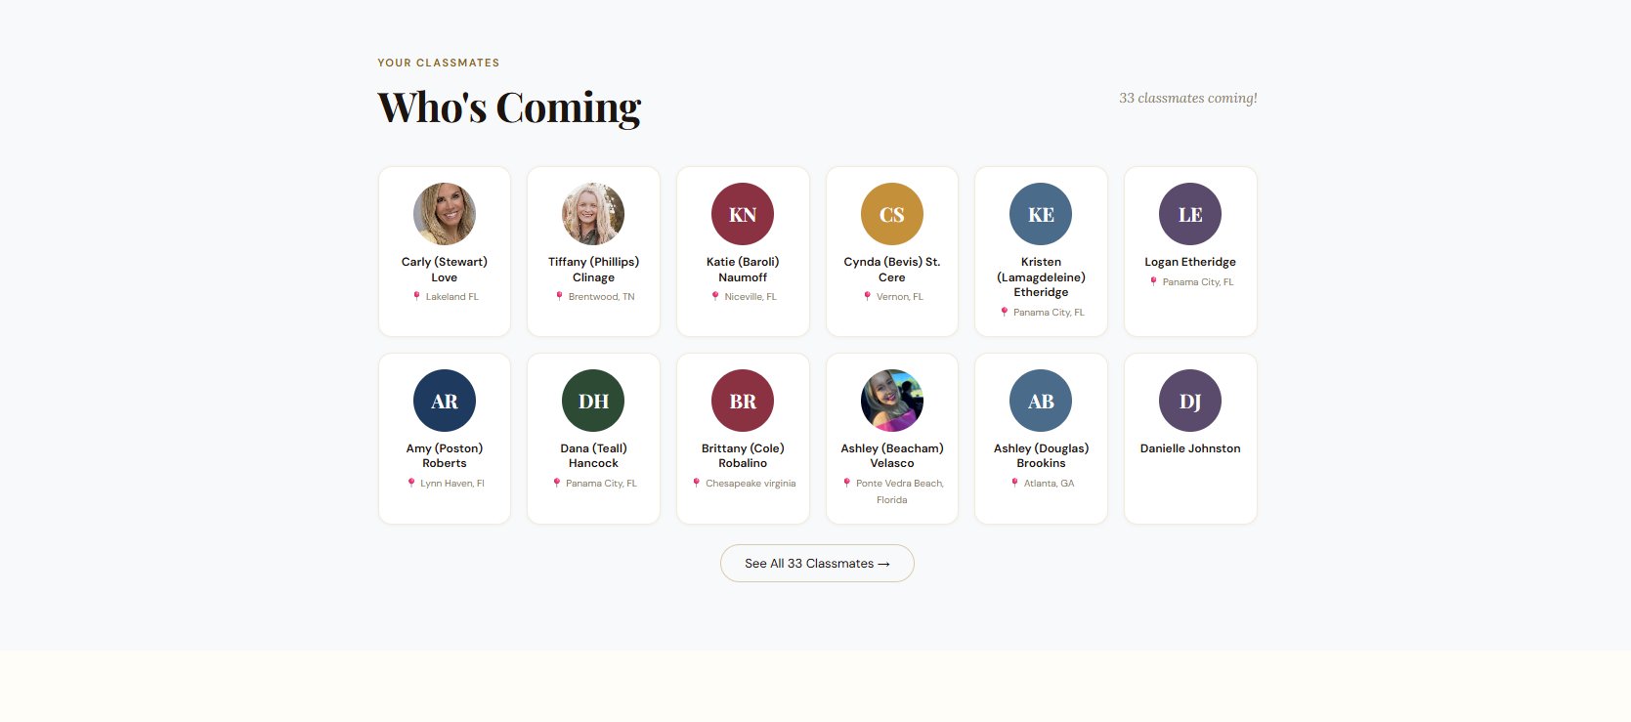Viewport: 1631px width, 722px height.
Task: Click the Lynn Haven, Fl location text
Action: pos(452,484)
